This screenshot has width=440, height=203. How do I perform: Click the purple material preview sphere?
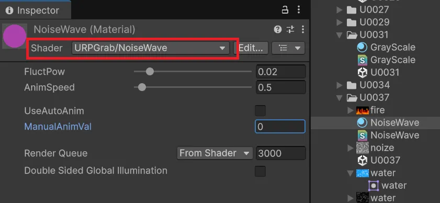click(15, 36)
